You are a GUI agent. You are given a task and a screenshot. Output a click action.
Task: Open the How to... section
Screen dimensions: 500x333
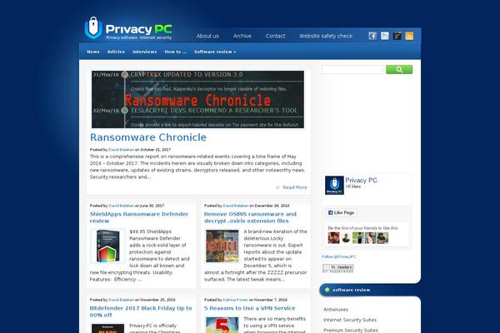tap(175, 52)
